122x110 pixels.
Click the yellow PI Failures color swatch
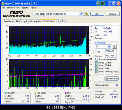(x=36, y=93)
